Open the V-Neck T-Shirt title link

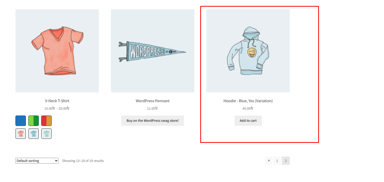click(x=57, y=101)
